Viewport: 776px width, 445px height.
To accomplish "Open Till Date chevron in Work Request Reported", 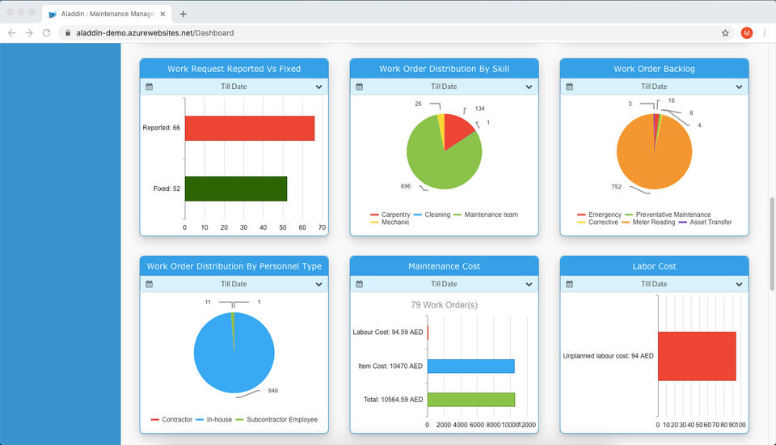I will click(318, 87).
